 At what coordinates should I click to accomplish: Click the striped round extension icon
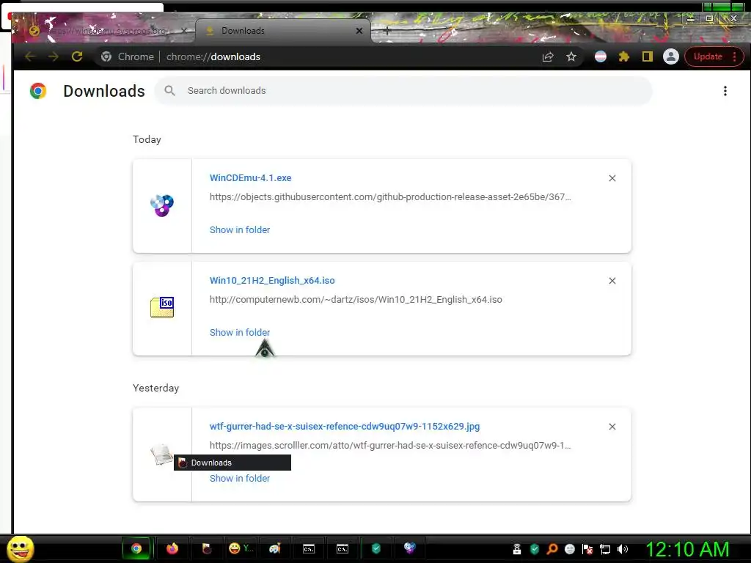point(600,57)
